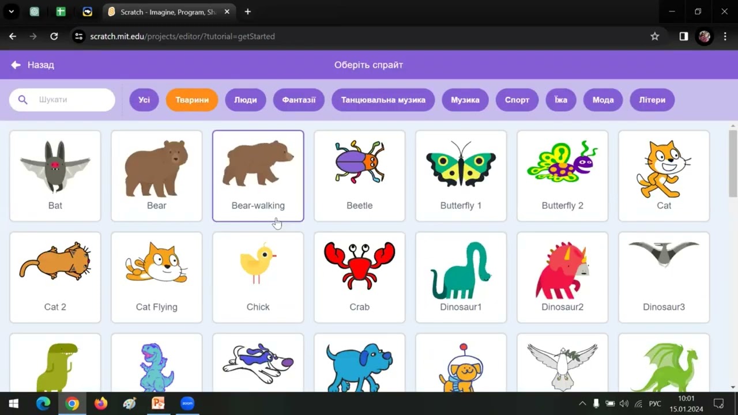Click the sprite library scrollbar
This screenshot has height=415, width=738.
pos(733,164)
